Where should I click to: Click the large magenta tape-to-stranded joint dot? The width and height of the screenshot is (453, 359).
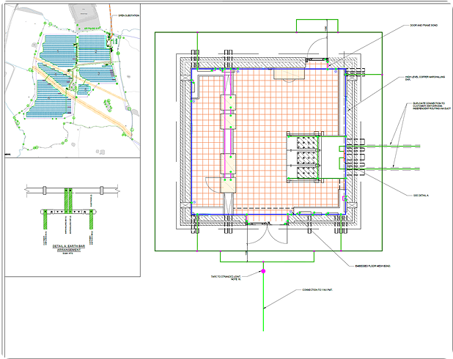[x=263, y=271]
